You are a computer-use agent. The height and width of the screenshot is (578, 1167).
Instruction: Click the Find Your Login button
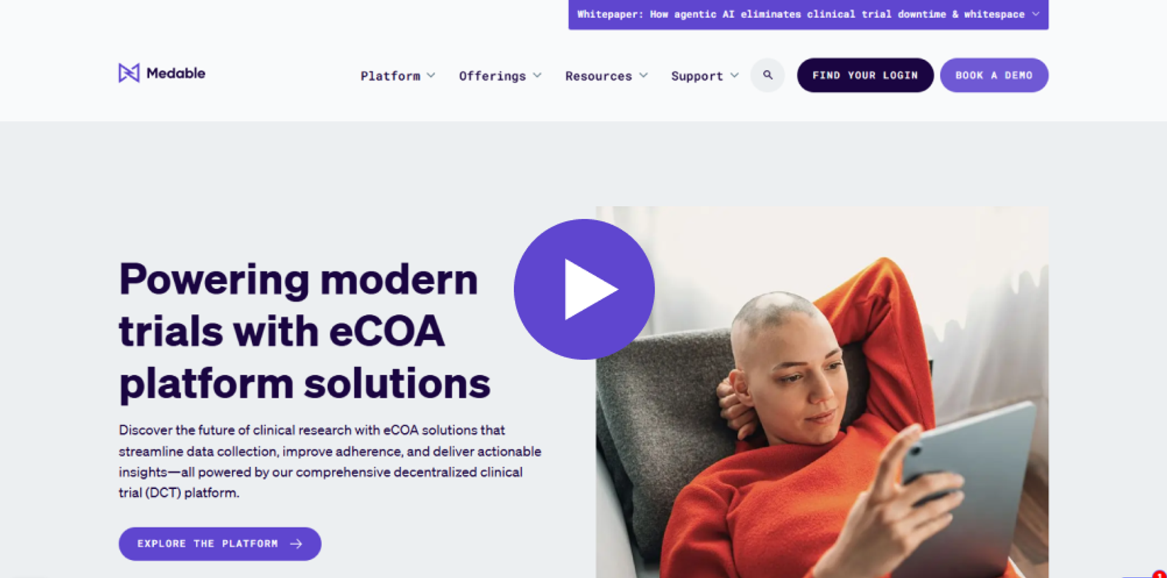coord(865,75)
